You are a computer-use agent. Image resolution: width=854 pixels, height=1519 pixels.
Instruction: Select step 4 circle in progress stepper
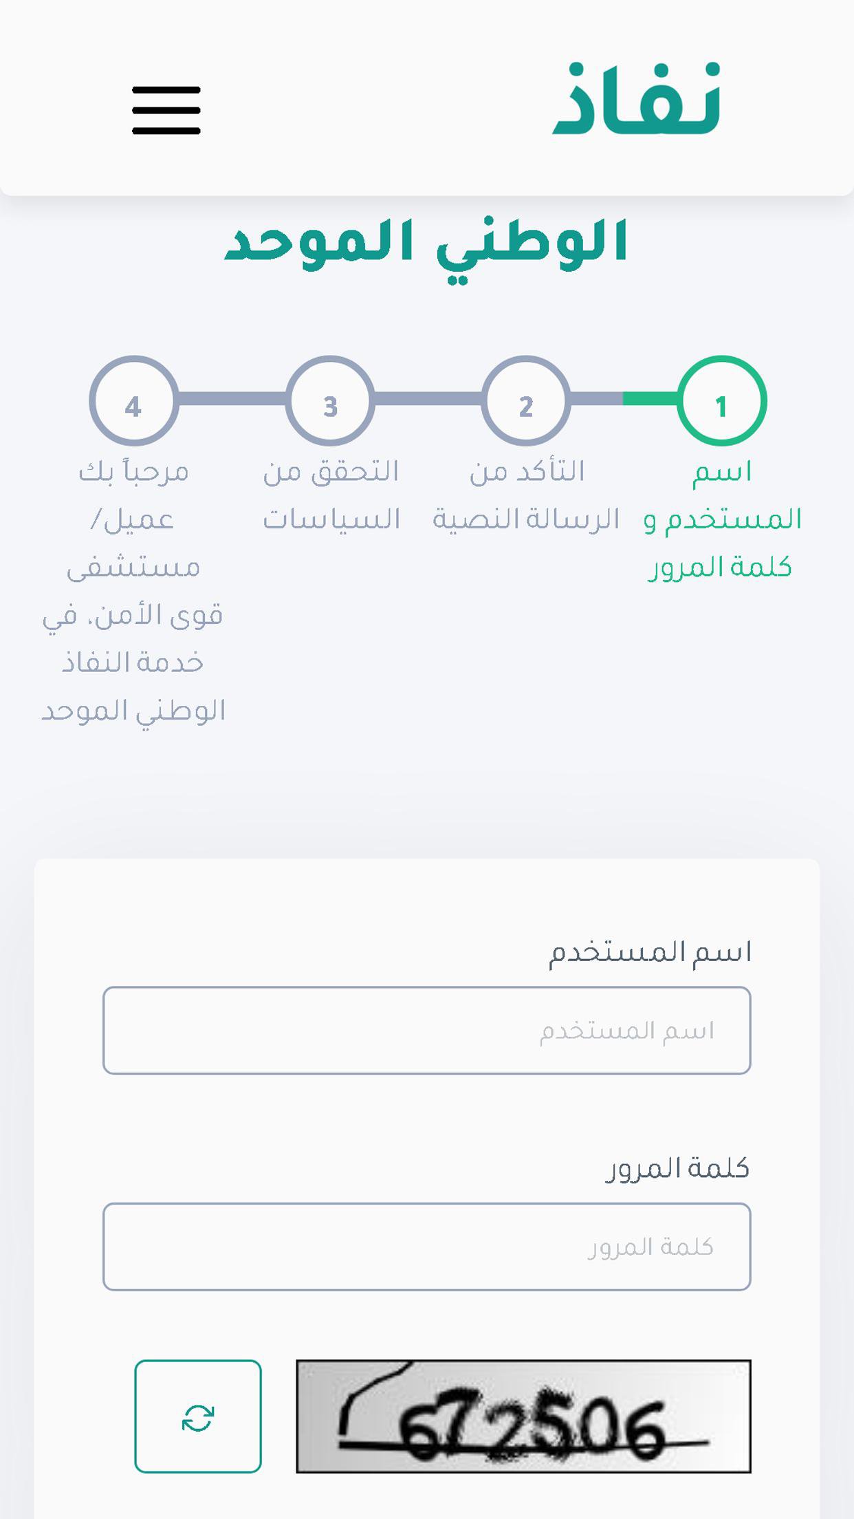point(134,400)
